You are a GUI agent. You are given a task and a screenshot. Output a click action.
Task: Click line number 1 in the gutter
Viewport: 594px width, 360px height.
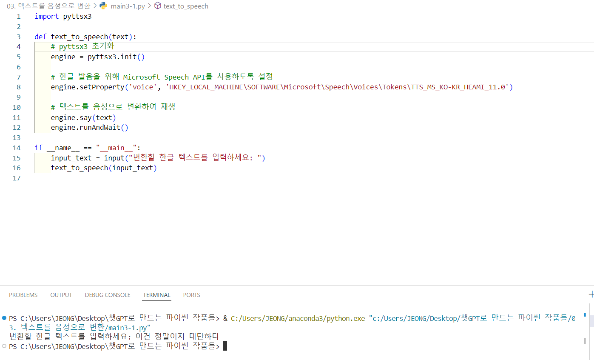click(18, 17)
